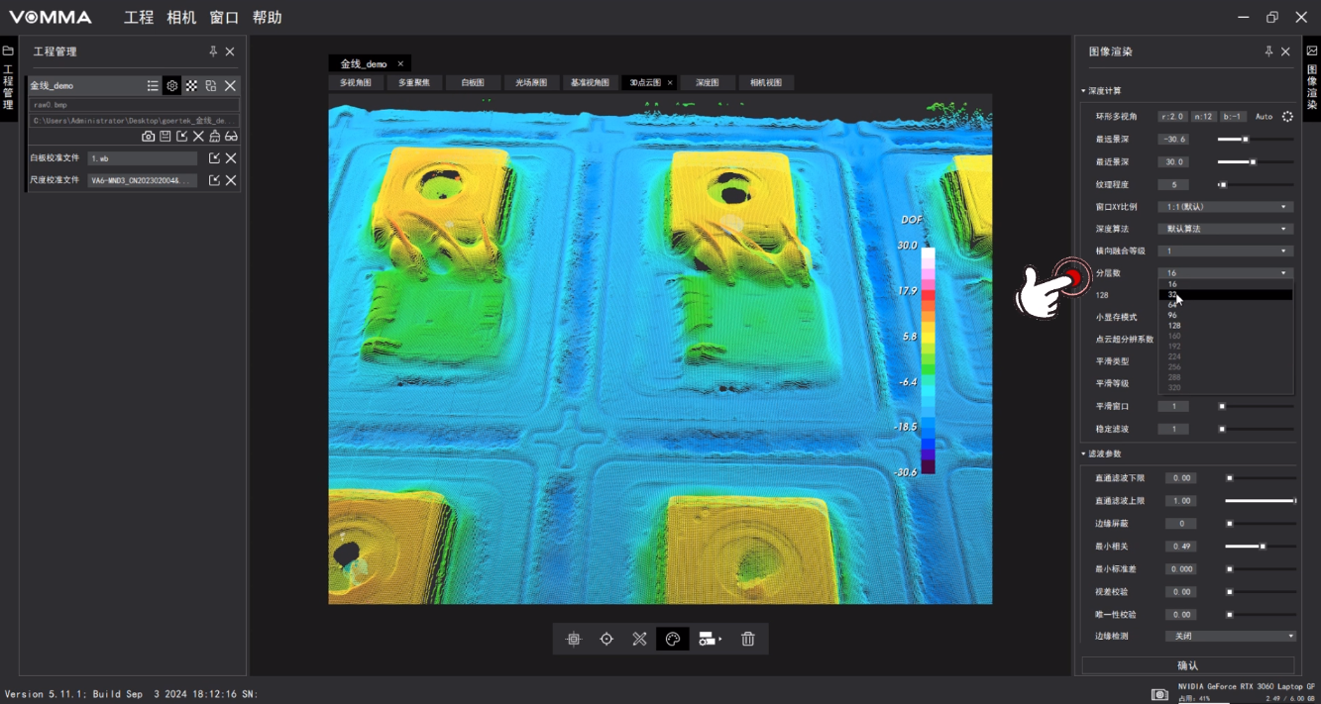Click the broom clean icon under file path
The width and height of the screenshot is (1321, 704).
[x=214, y=137]
